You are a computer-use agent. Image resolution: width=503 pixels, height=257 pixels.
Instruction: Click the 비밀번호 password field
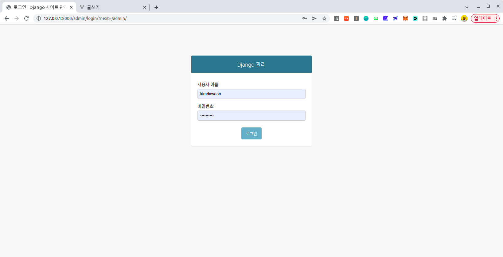tap(252, 115)
